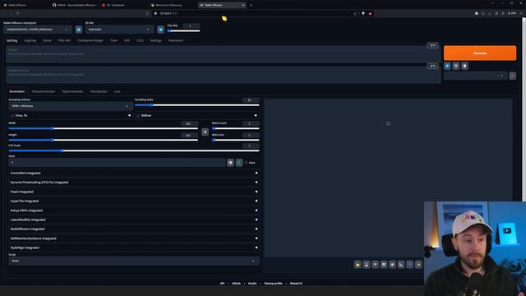526x296 pixels.
Task: Tick the Extra seed checkbox
Action: coord(247,163)
